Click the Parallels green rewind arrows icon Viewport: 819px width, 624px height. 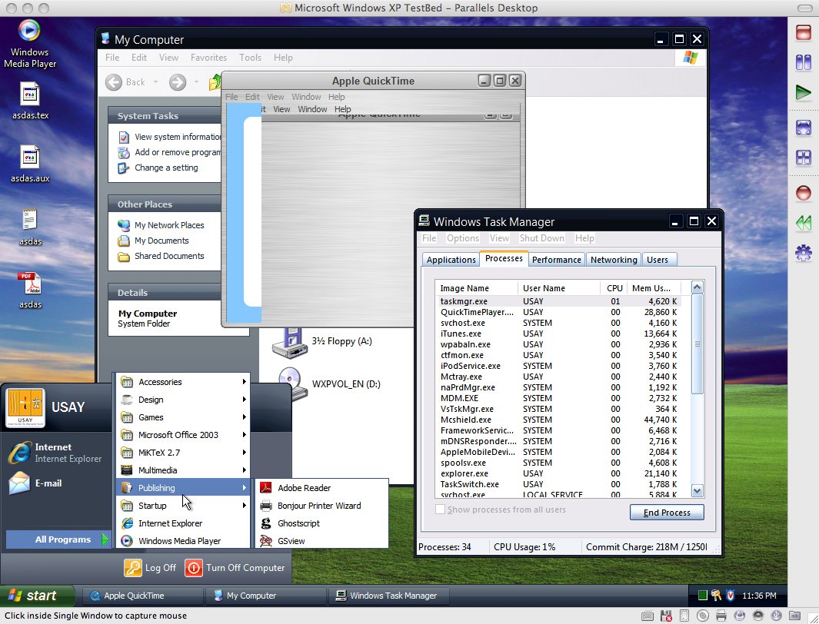[803, 224]
